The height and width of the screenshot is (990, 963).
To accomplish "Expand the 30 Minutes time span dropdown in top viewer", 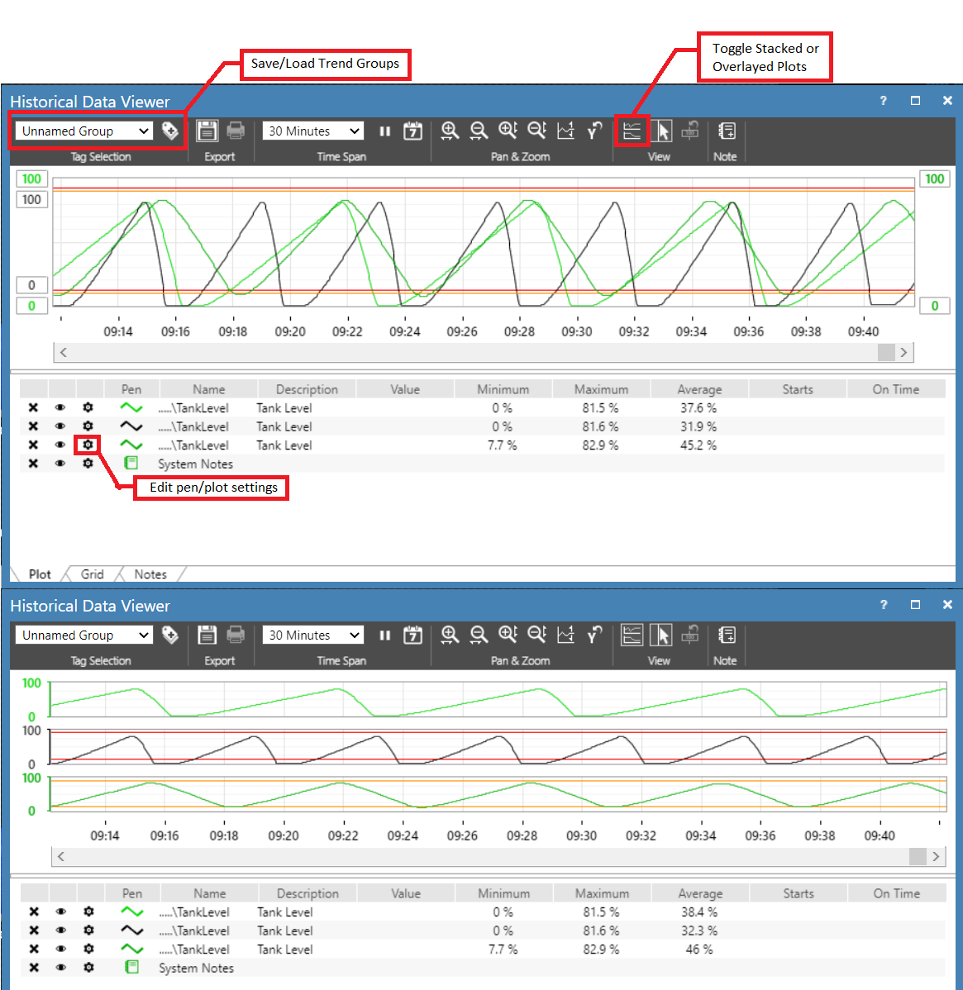I will pos(312,131).
